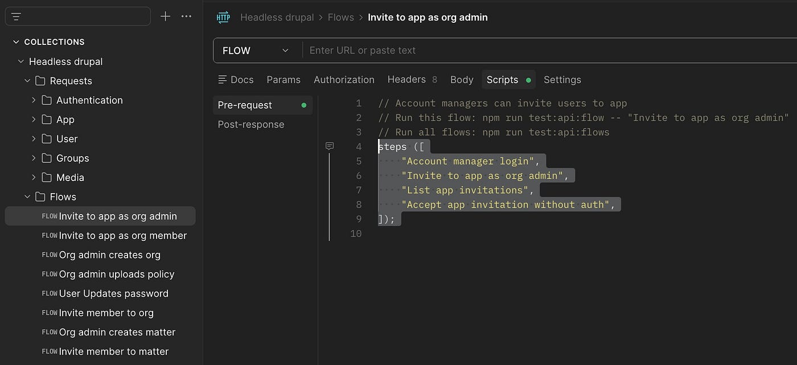Screen dimensions: 797x365
Task: Select the Scripts tab
Action: coord(508,80)
